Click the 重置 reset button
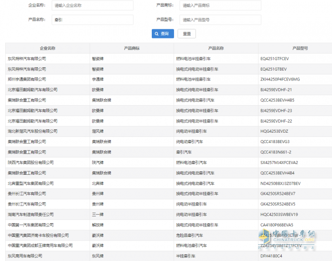This screenshot has width=332, height=261. 186,34
